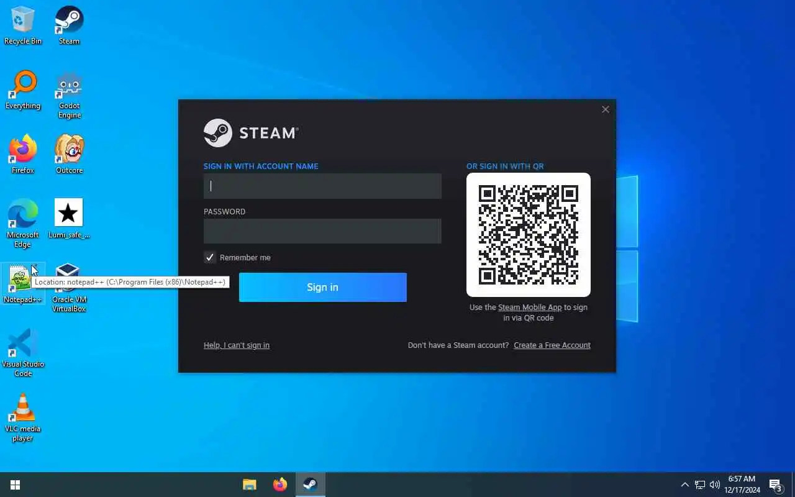Open the Steam Mobile App link

pyautogui.click(x=530, y=308)
